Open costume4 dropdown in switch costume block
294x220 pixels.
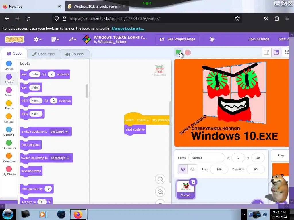(59, 132)
